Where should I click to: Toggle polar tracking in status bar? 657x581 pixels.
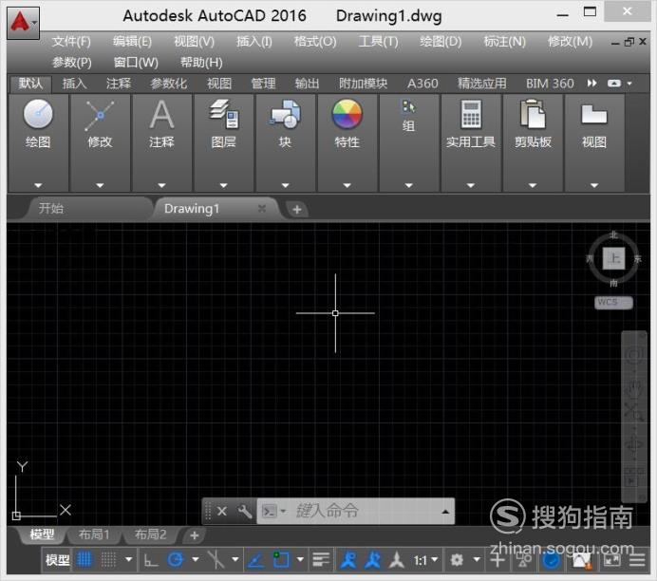(176, 559)
